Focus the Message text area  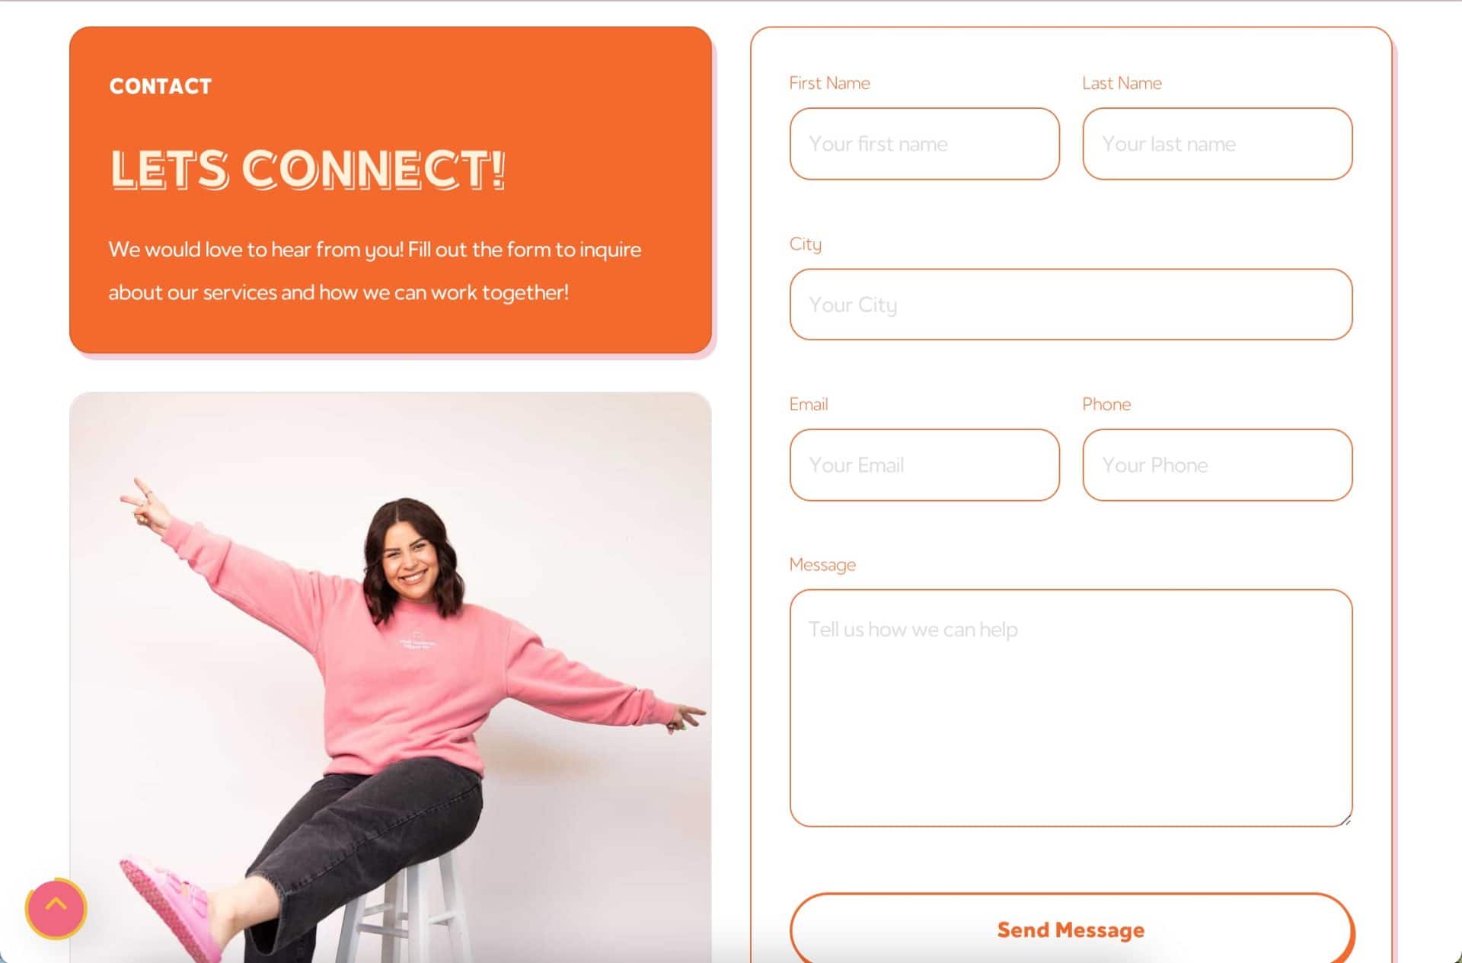(1071, 708)
